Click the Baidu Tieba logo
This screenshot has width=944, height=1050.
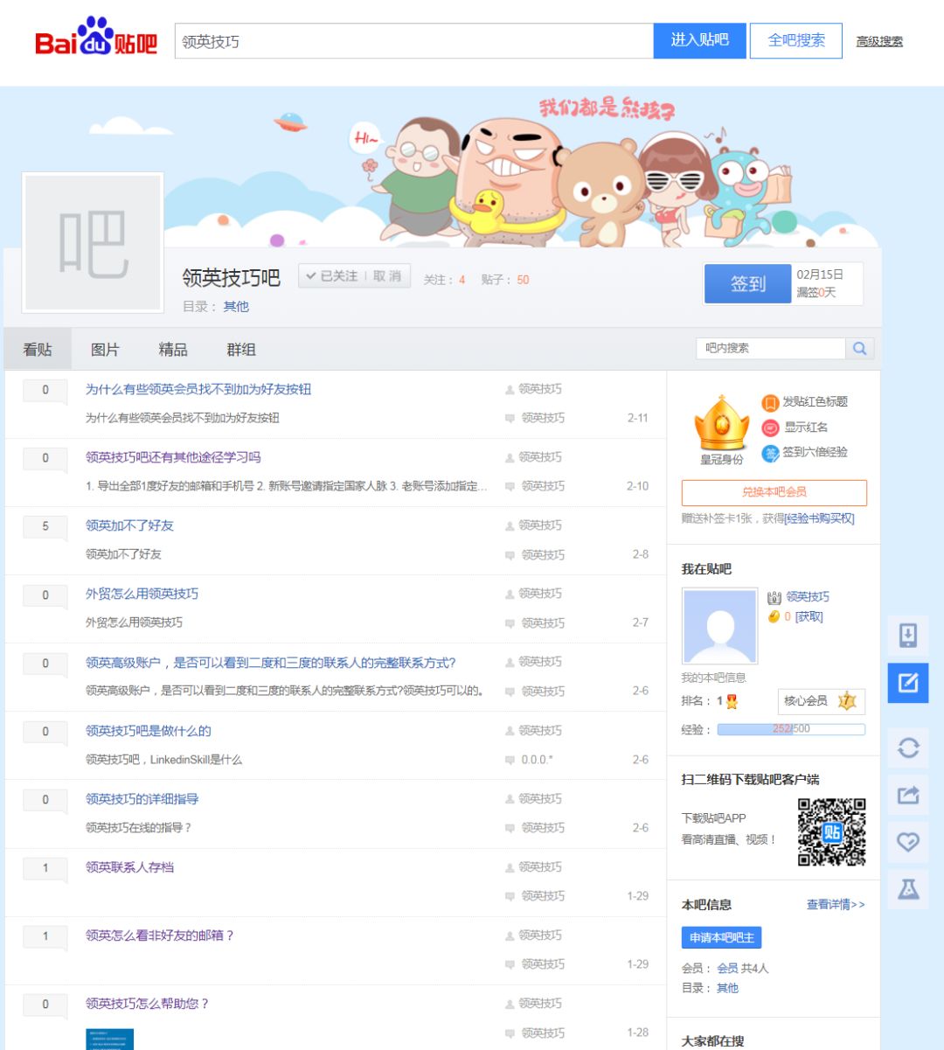[96, 38]
